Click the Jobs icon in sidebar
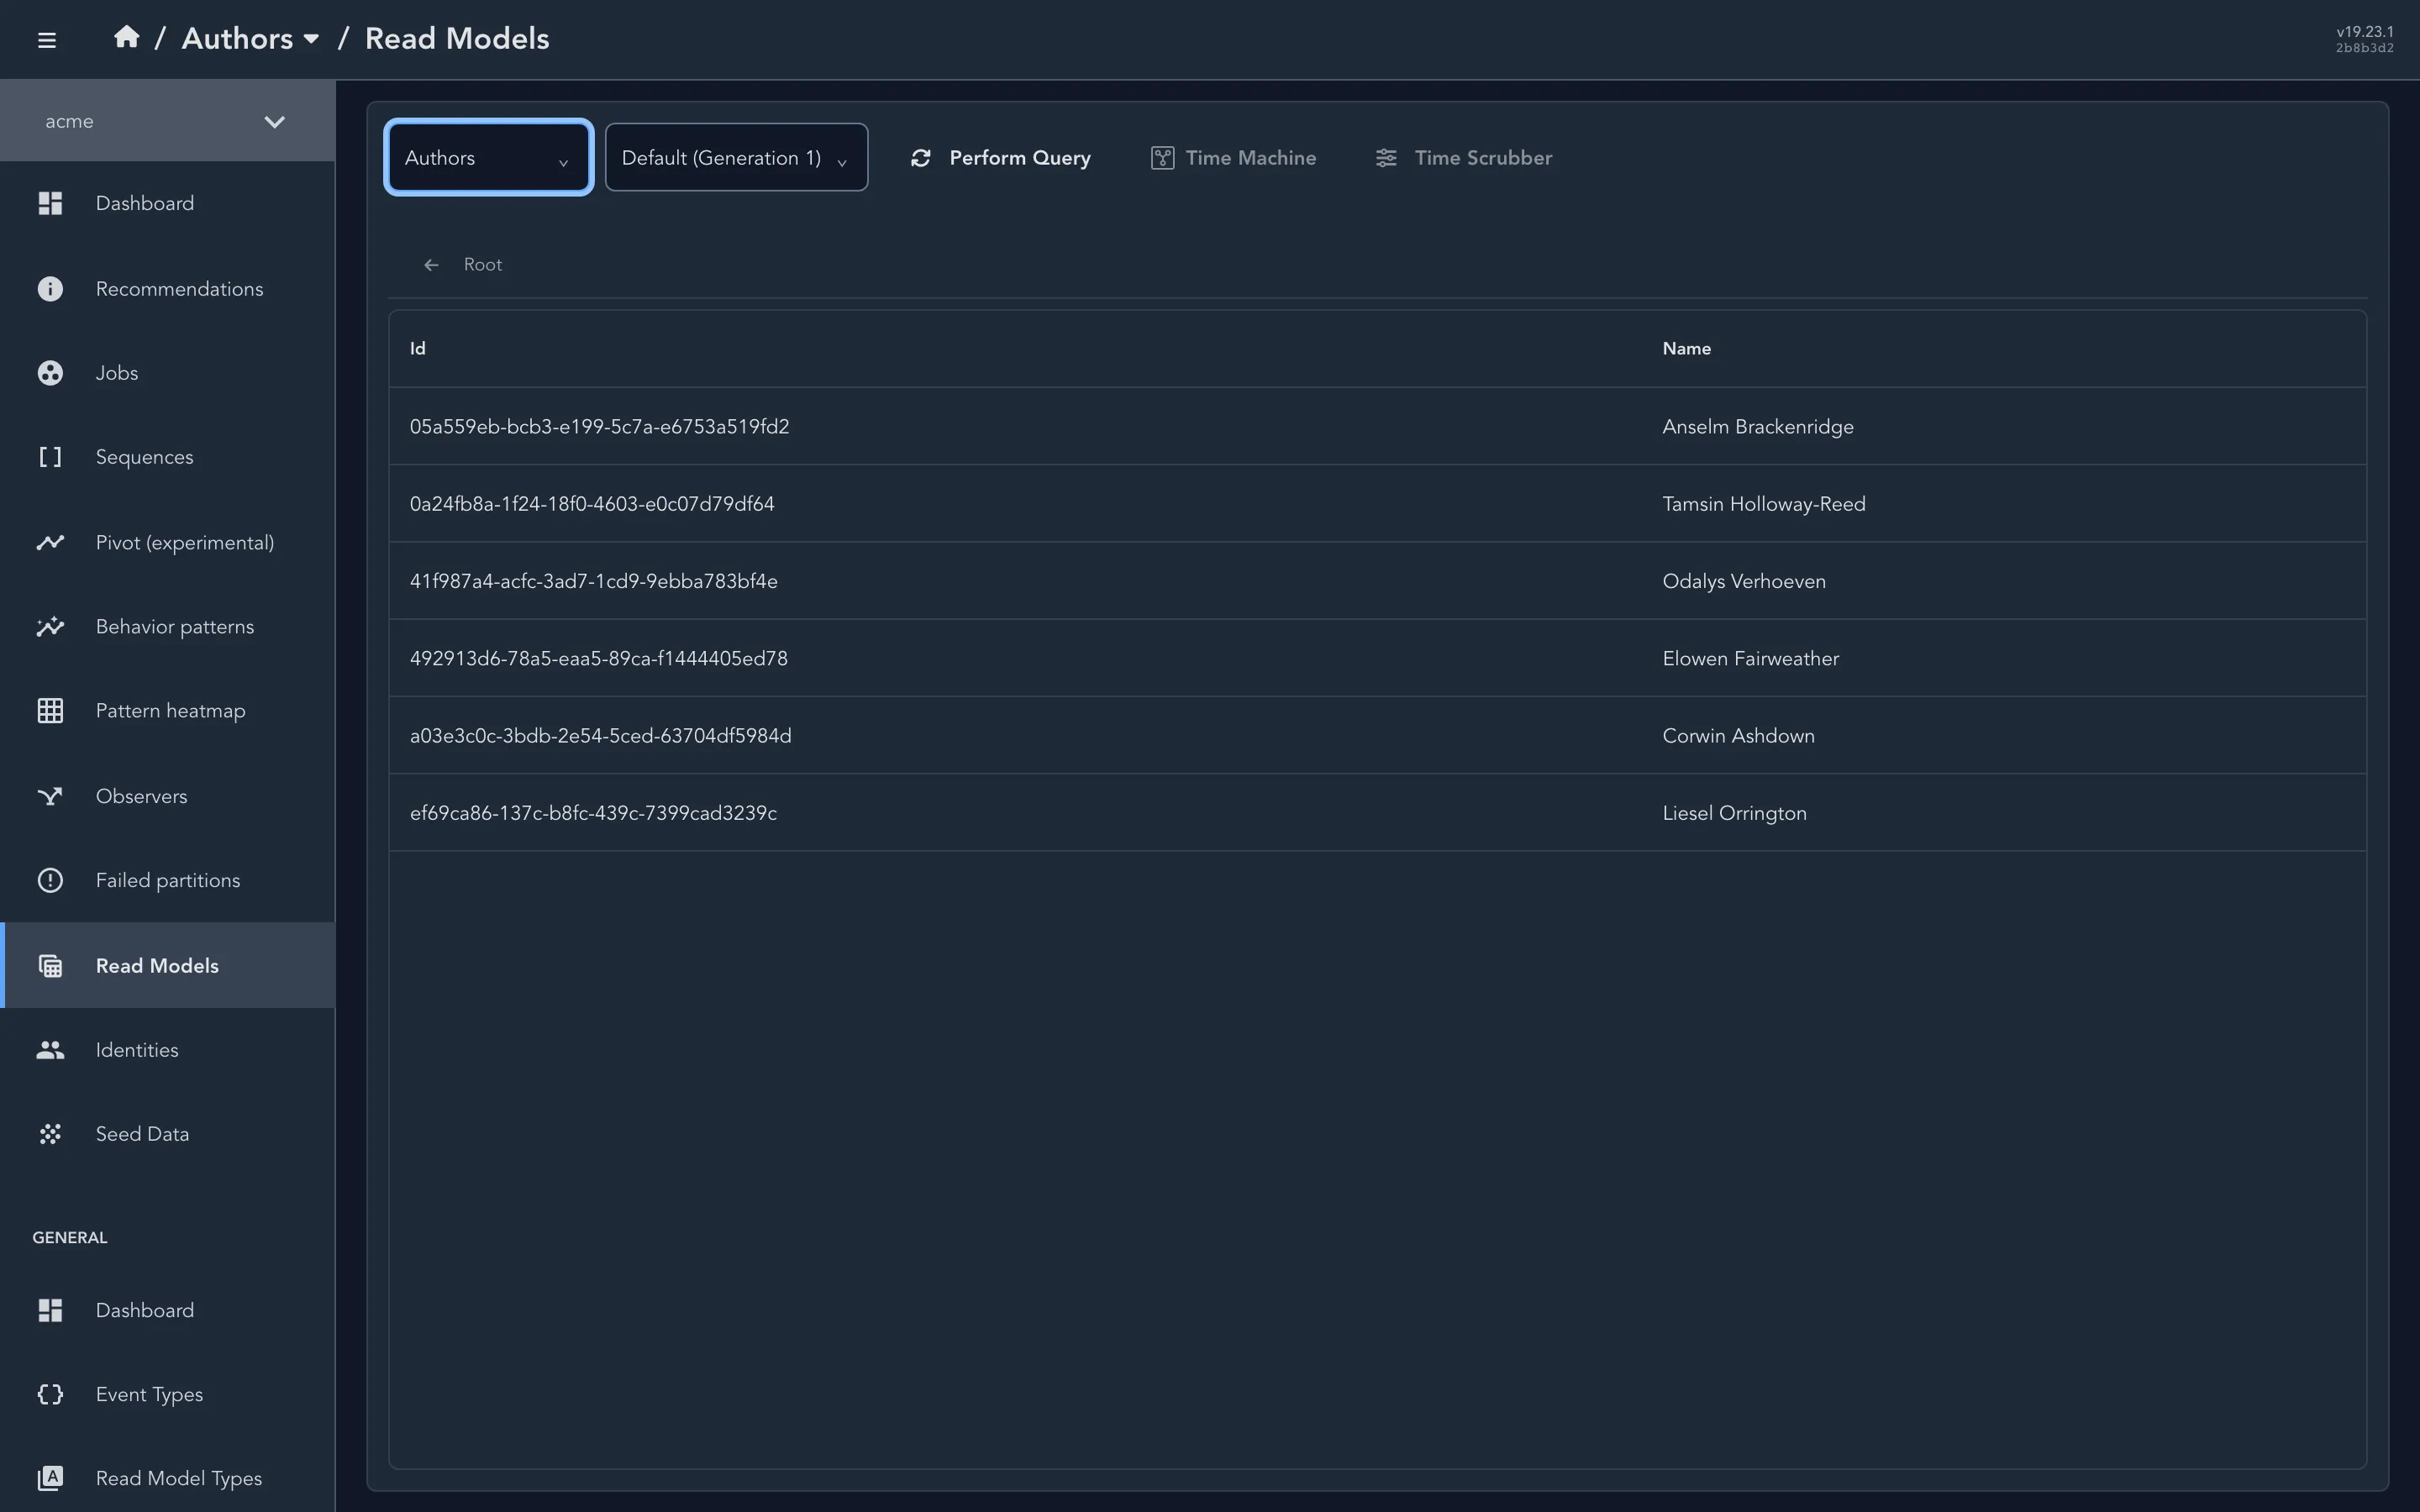2420x1512 pixels. tap(50, 373)
